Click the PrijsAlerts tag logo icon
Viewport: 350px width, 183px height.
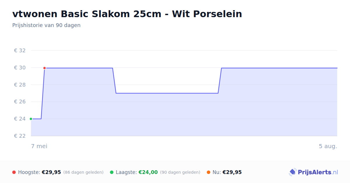tap(293, 172)
